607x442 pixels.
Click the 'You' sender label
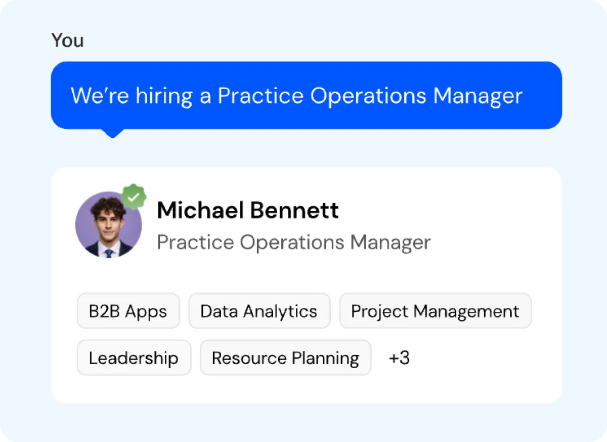click(67, 41)
